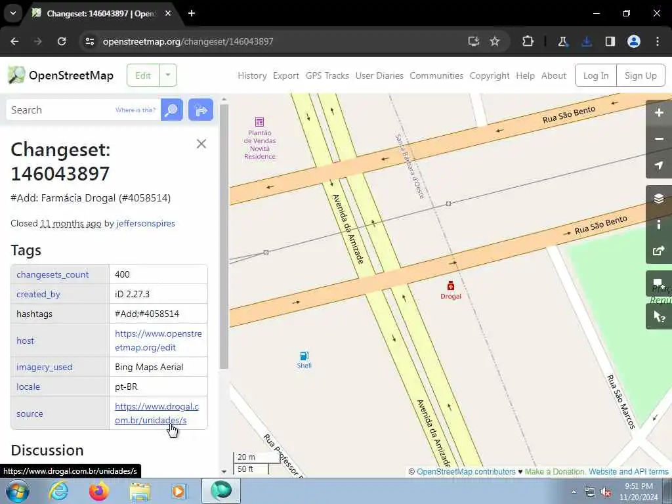Screen dimensions: 672x504
Task: View site information icon in address bar
Action: pyautogui.click(x=89, y=41)
